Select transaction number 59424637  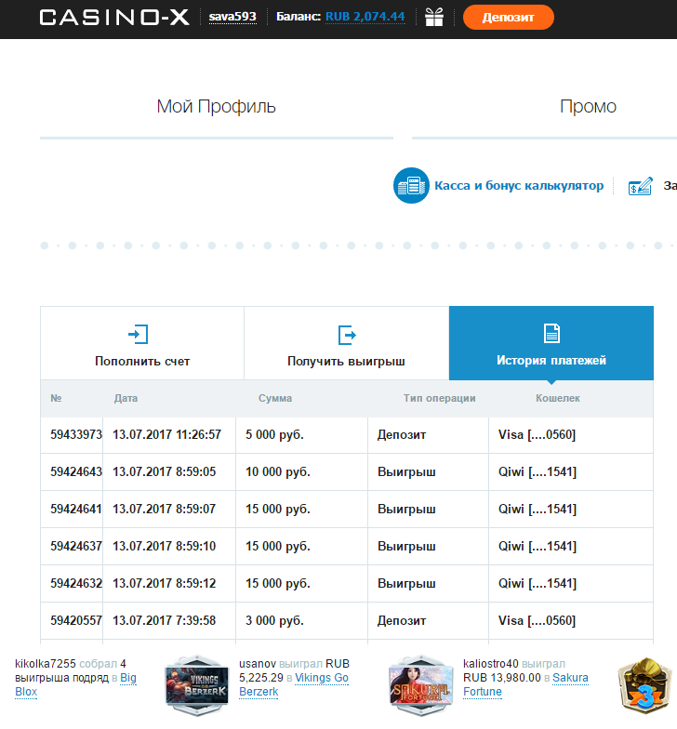(x=76, y=547)
